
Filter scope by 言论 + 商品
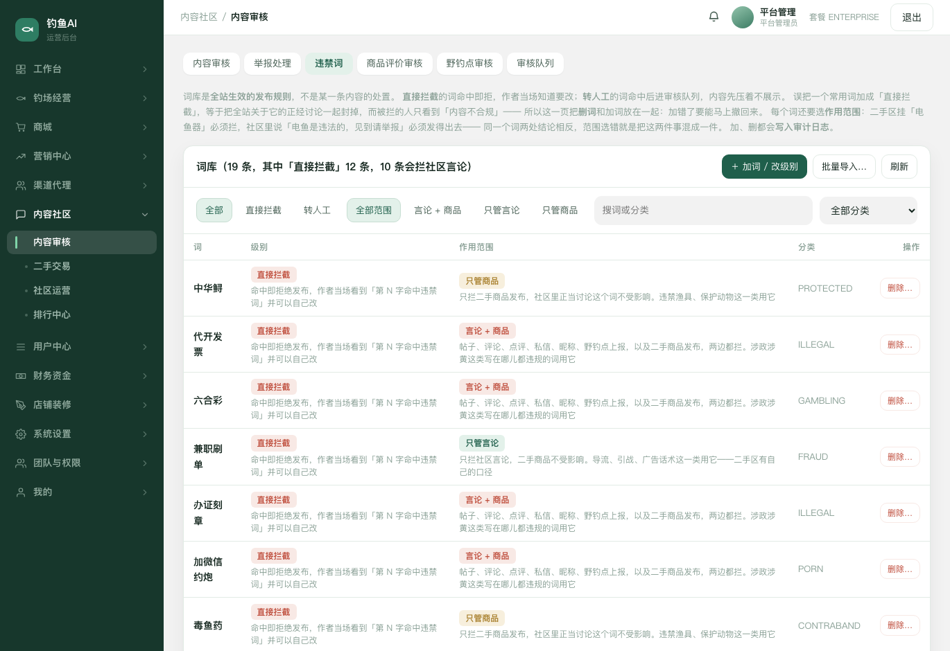438,211
